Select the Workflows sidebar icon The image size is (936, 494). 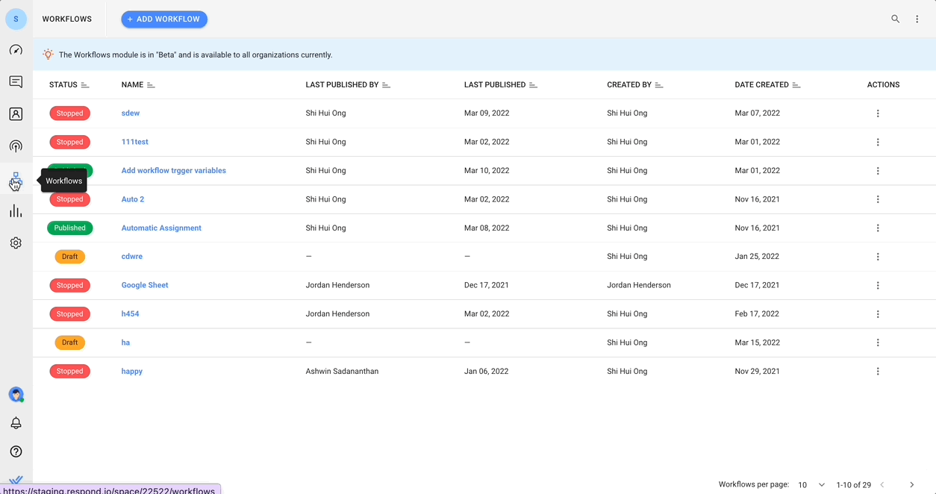(16, 178)
